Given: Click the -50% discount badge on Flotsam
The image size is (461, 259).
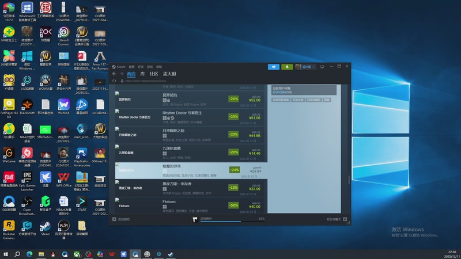Looking at the screenshot, I should coord(233,205).
